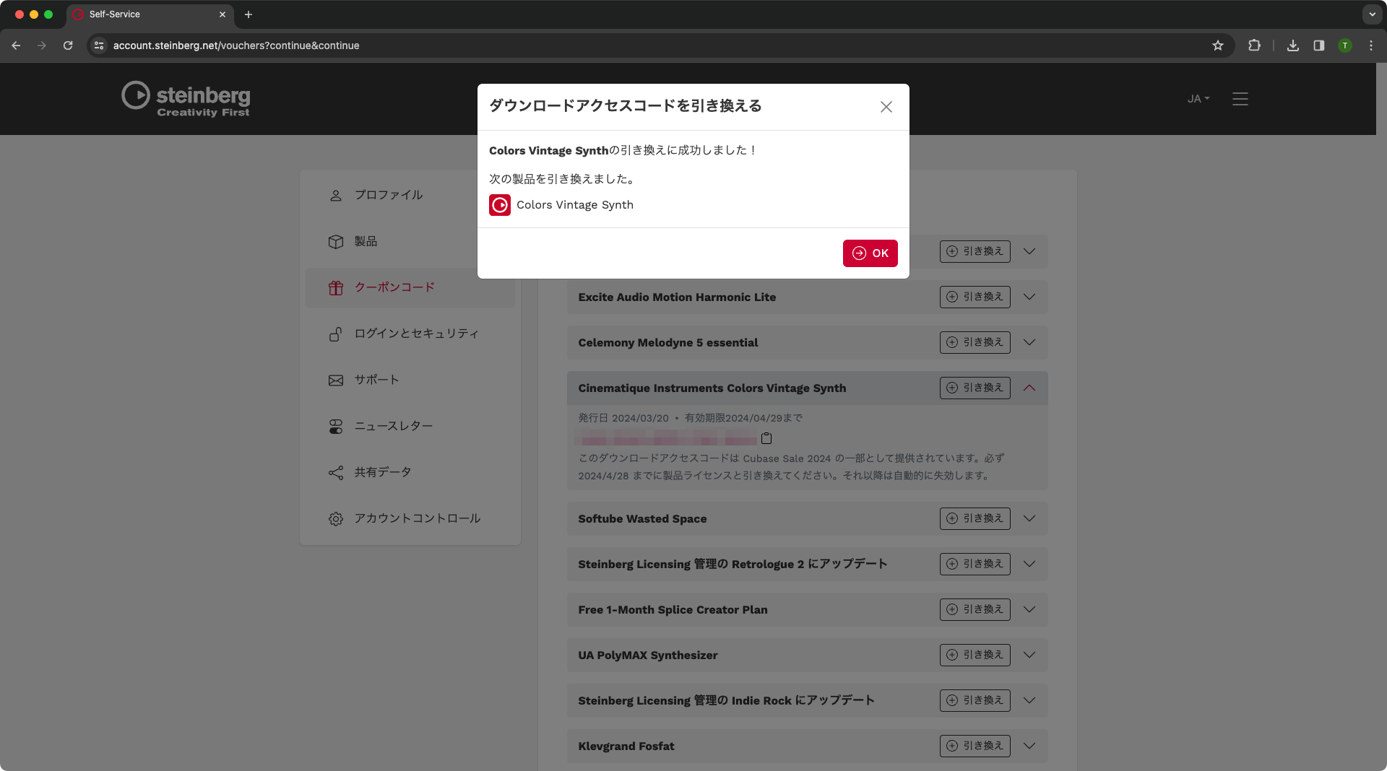This screenshot has width=1387, height=771.
Task: Redeem Retrologue 2 update voucher
Action: coord(975,564)
